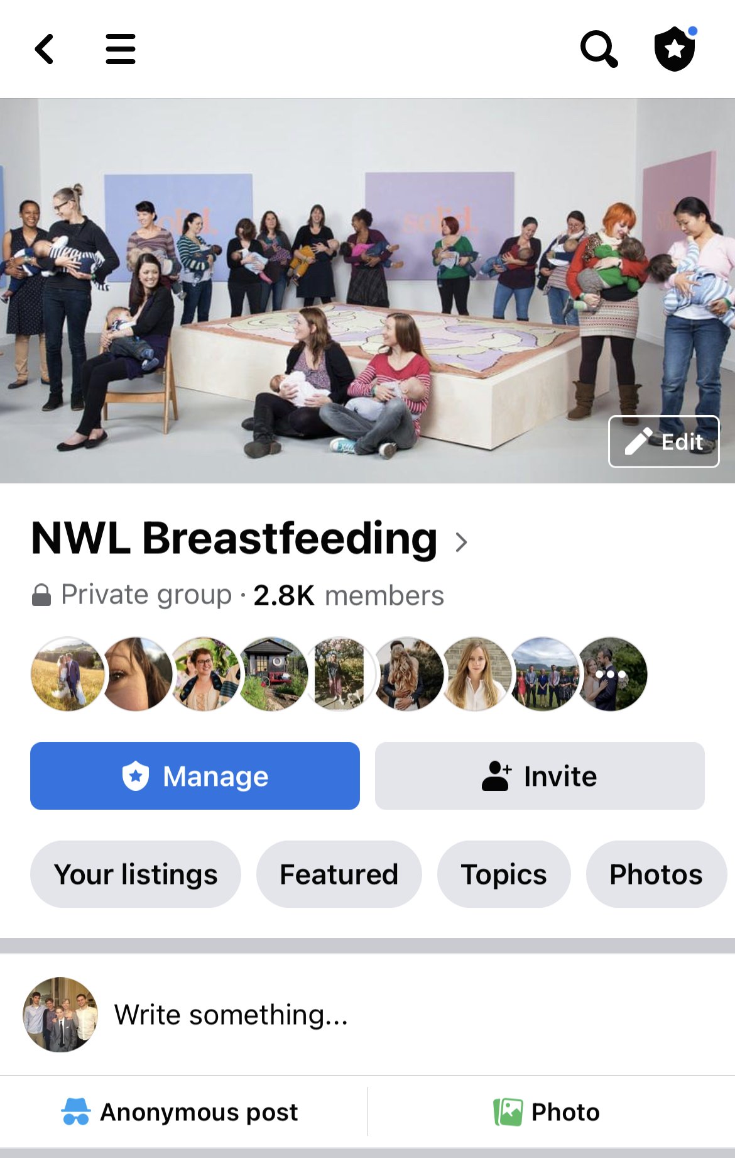Go to the Photos tab
The height and width of the screenshot is (1158, 735).
click(656, 874)
